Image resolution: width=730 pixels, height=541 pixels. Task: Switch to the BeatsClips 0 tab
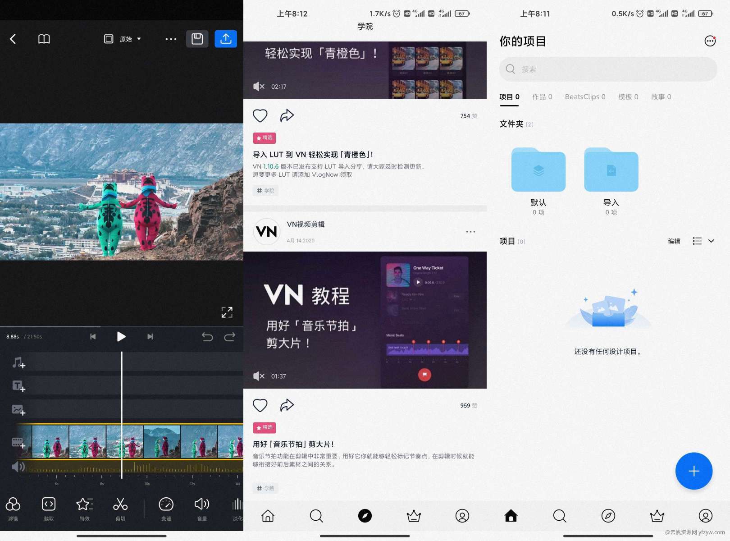[585, 97]
